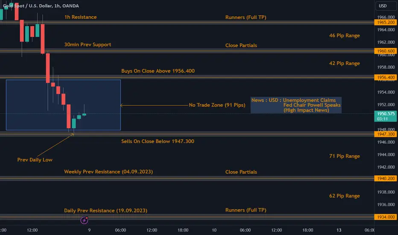Screen dimensions: 398x235
Task: Click "Daily Prev Resistance (19.09.2023)" label
Action: [x=105, y=210]
